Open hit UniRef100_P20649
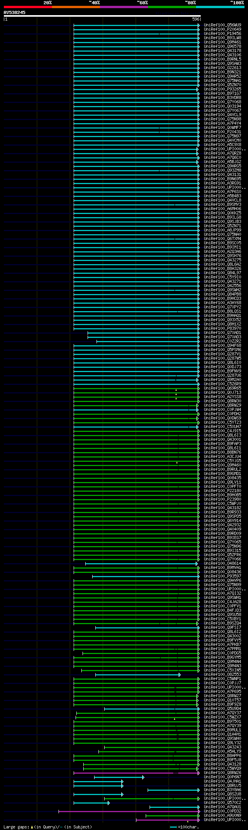This screenshot has height=830, width=248. coord(222,29)
